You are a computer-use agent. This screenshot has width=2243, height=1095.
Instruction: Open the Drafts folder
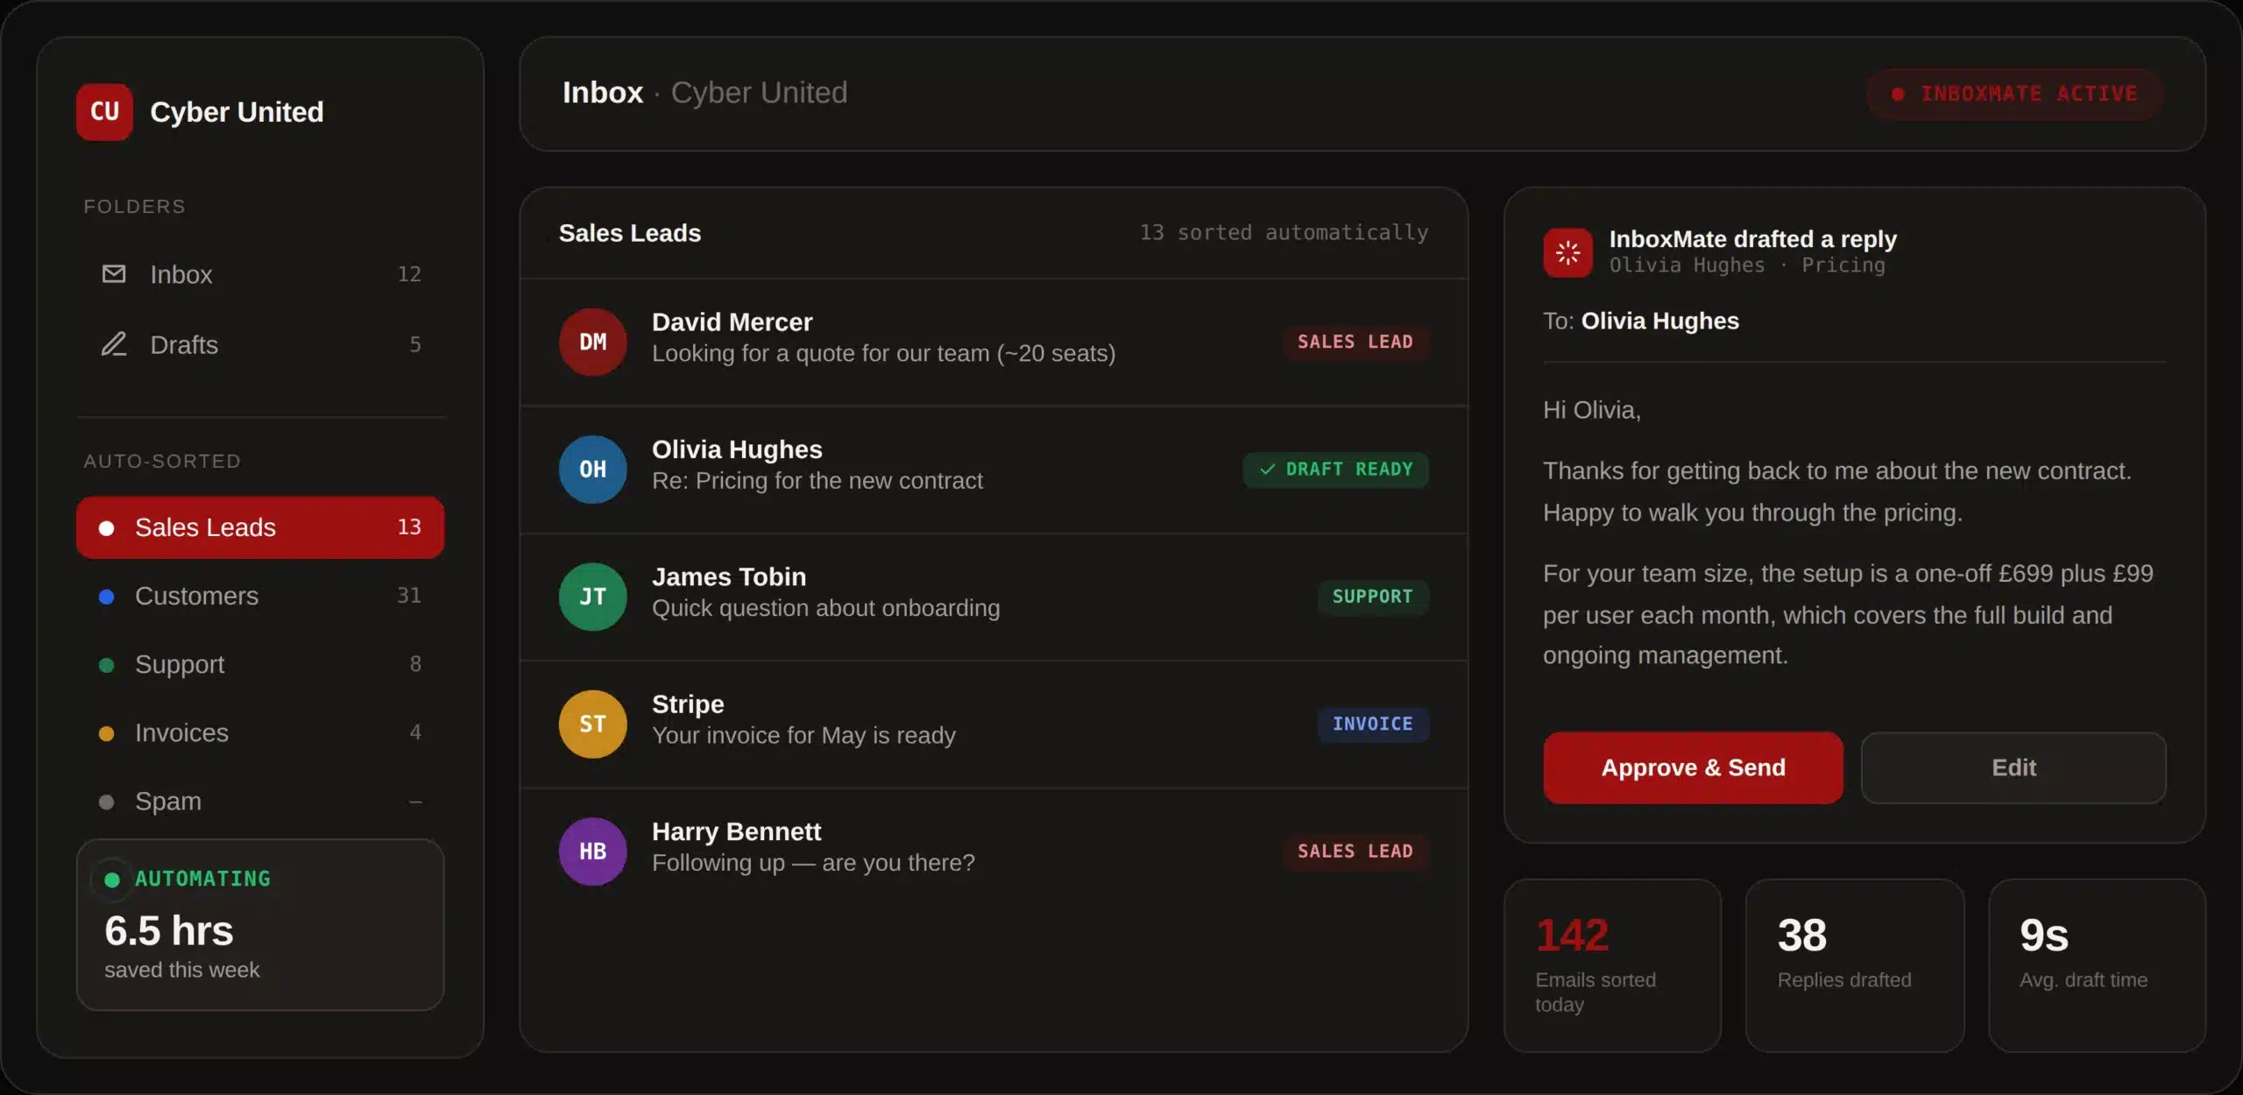(x=260, y=344)
